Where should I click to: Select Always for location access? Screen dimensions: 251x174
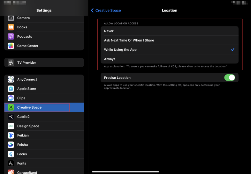pyautogui.click(x=170, y=59)
